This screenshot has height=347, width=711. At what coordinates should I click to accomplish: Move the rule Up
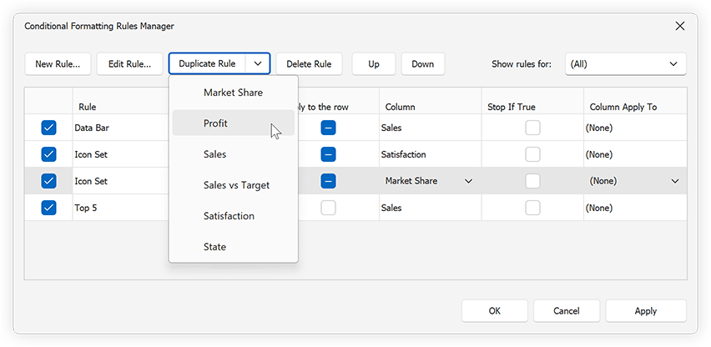[x=373, y=64]
